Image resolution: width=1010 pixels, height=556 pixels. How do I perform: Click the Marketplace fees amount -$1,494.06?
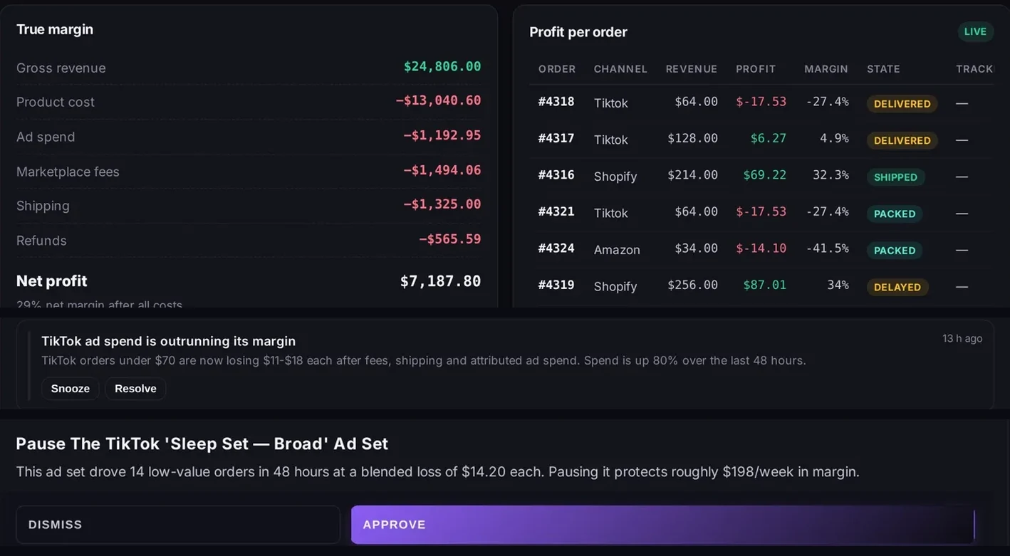442,170
